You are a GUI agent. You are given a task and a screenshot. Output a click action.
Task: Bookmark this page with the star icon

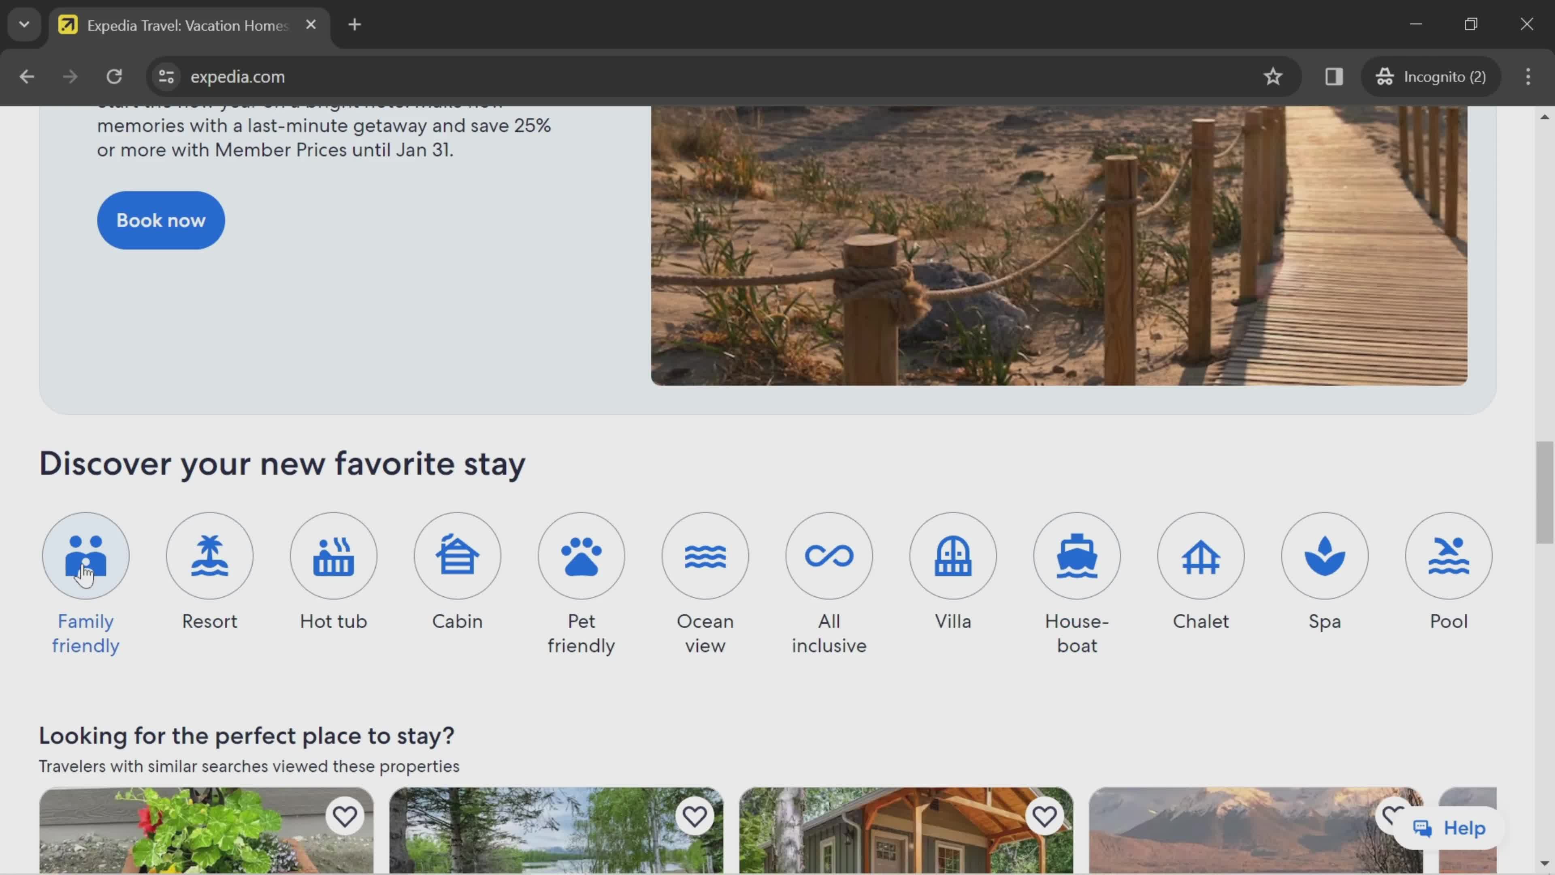(x=1273, y=77)
